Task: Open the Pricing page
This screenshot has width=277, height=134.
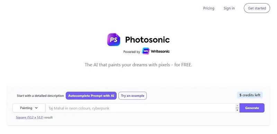Action: [x=209, y=8]
